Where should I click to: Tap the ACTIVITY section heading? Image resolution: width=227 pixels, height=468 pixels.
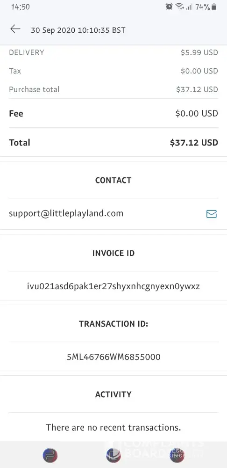113,395
